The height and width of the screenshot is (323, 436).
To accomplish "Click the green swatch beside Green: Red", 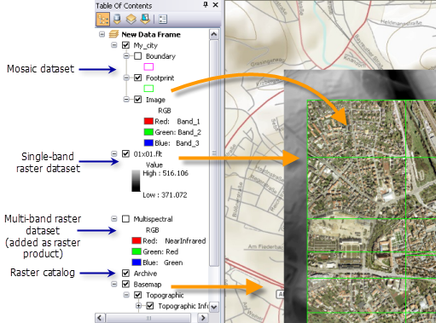I will pos(137,251).
